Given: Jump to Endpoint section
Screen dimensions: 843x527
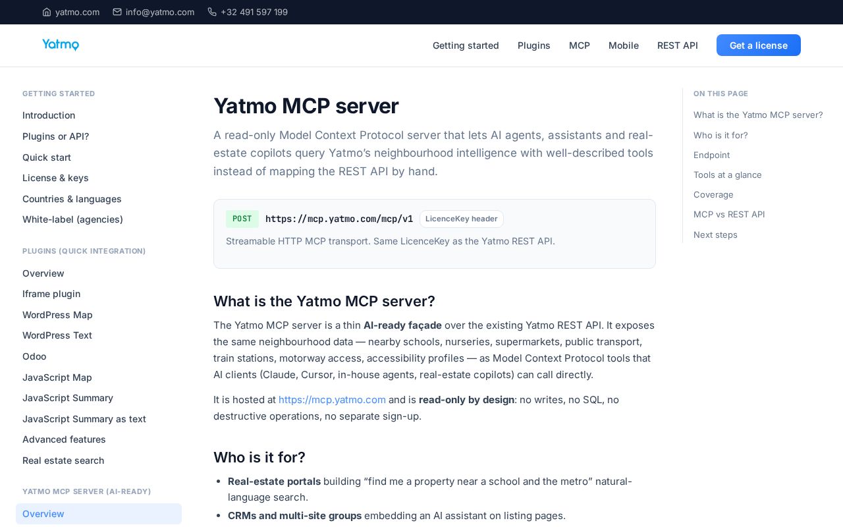Looking at the screenshot, I should (711, 155).
